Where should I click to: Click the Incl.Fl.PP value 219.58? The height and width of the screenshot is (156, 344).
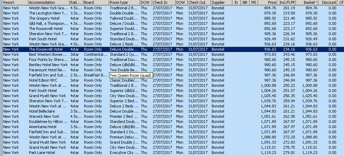(289, 13)
